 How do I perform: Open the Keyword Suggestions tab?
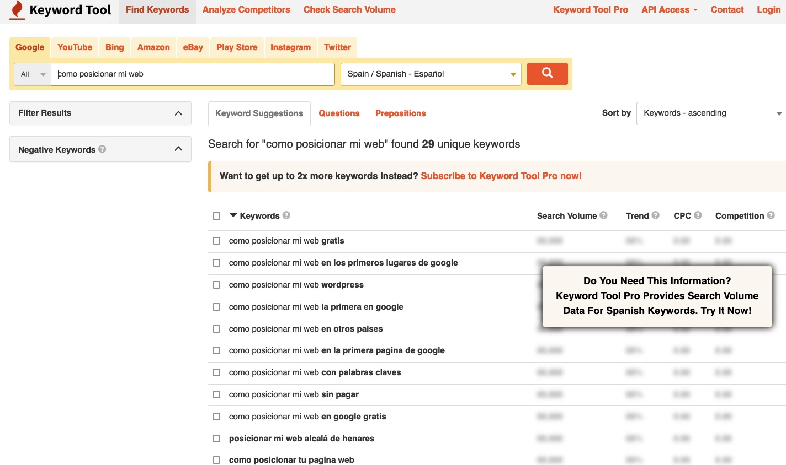coord(259,113)
